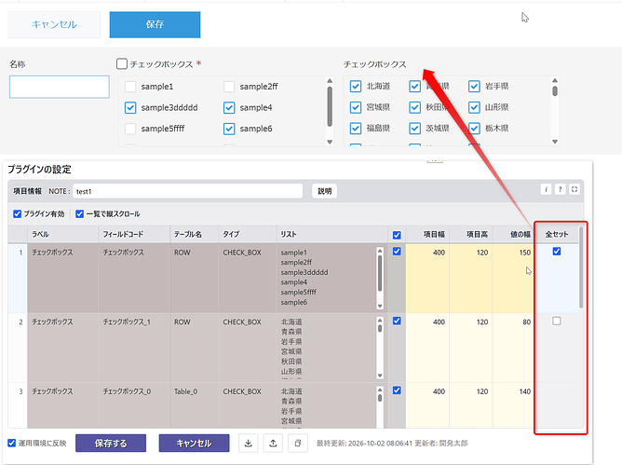This screenshot has width=622, height=465.
Task: Uncheck the enable checkbox in row 2
Action: click(397, 321)
